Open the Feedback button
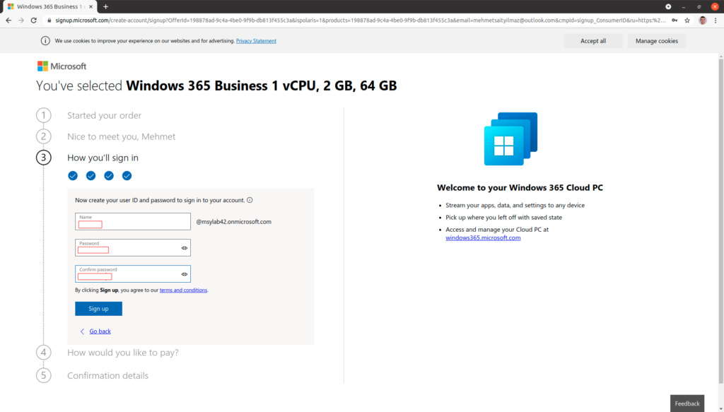Image resolution: width=724 pixels, height=412 pixels. pyautogui.click(x=687, y=404)
